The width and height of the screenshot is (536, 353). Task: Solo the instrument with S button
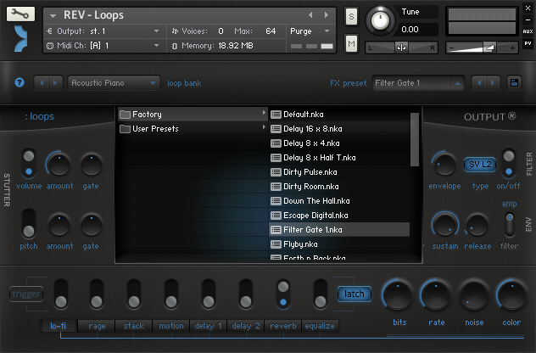351,16
